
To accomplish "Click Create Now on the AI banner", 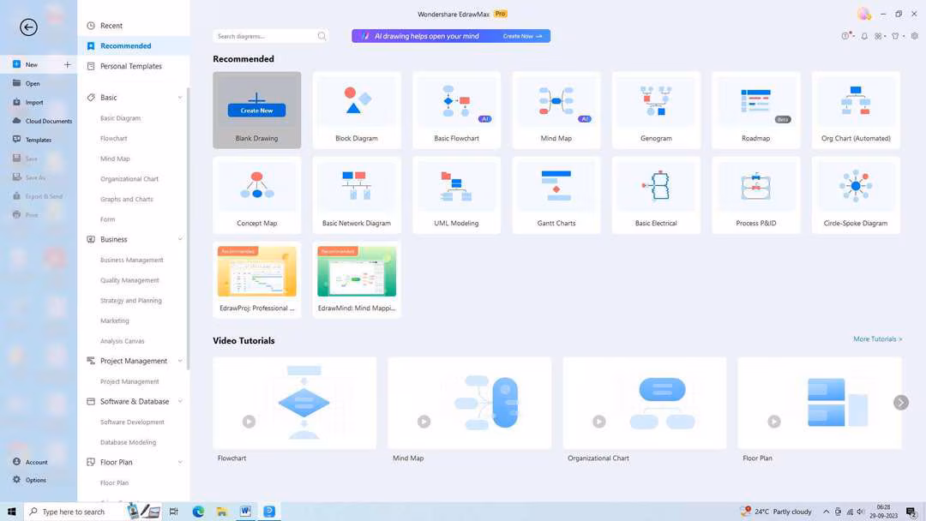I will [x=523, y=36].
